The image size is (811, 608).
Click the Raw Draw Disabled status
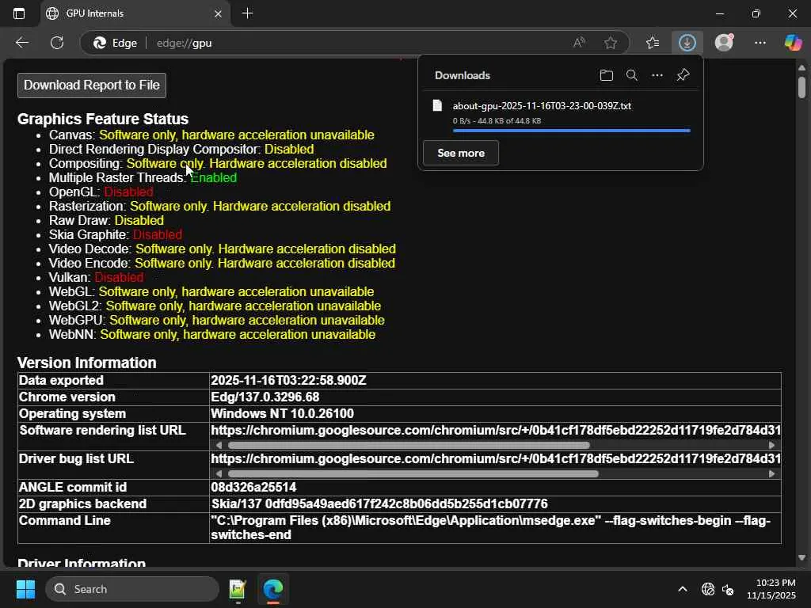(x=139, y=220)
